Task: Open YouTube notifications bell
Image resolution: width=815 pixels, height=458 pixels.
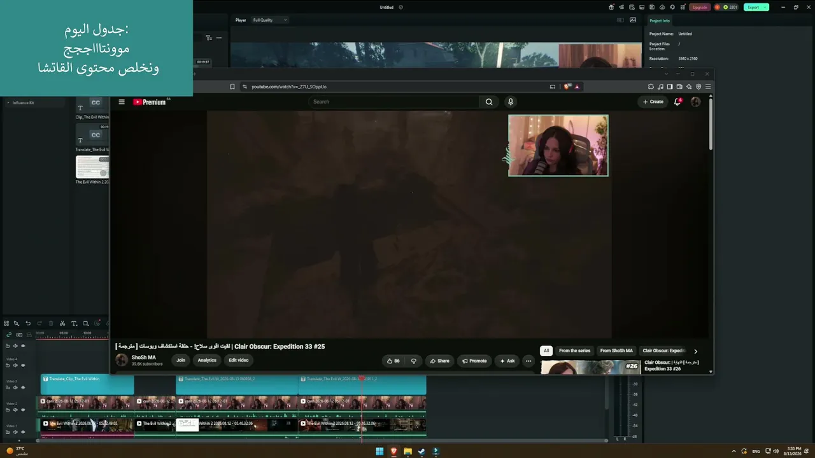Action: (x=677, y=102)
